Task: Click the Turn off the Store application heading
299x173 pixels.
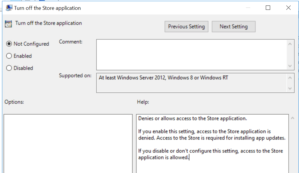Action: [x=48, y=23]
